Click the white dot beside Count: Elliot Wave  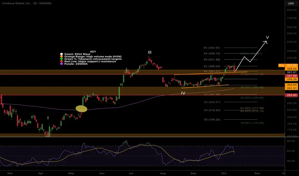pos(61,54)
